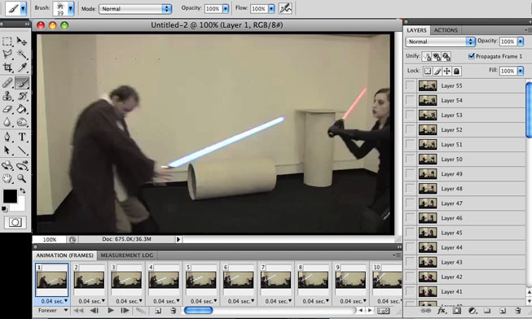Select the Crop tool
This screenshot has height=319, width=532.
pyautogui.click(x=7, y=68)
